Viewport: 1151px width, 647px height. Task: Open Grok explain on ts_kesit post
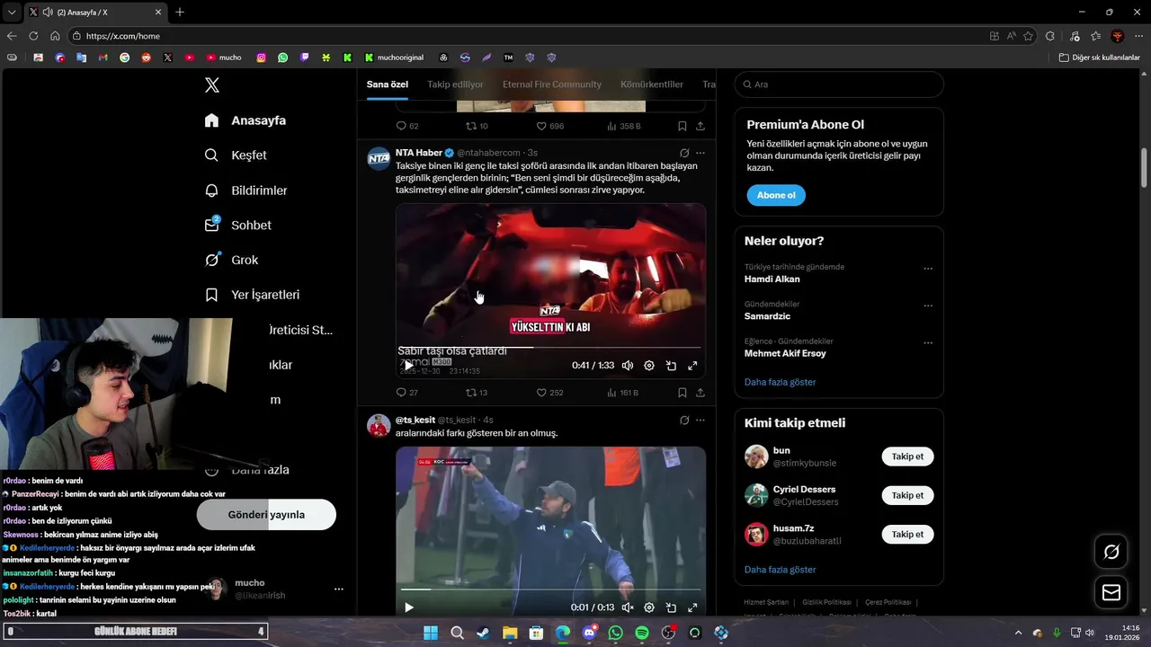pos(684,420)
